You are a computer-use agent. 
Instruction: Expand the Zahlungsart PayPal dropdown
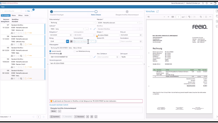tap(141, 57)
